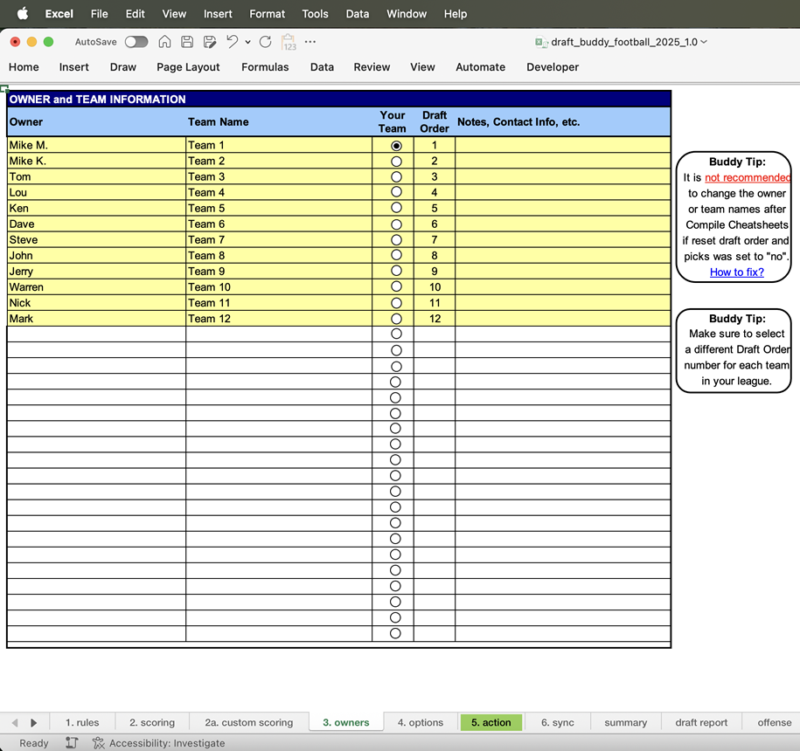Viewport: 800px width, 751px height.
Task: Click the Excel file icon beside document title
Action: pyautogui.click(x=540, y=42)
